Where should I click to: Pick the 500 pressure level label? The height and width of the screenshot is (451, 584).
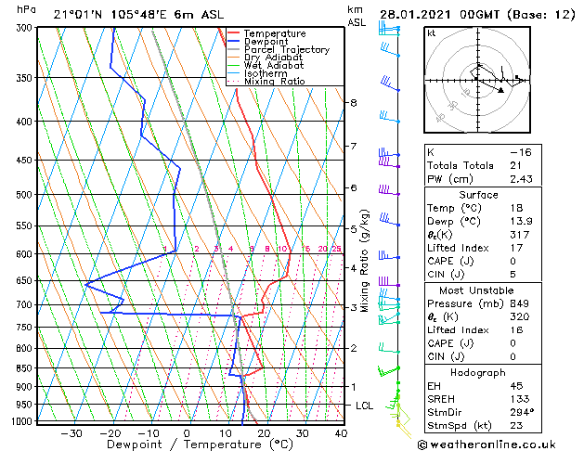coord(26,195)
